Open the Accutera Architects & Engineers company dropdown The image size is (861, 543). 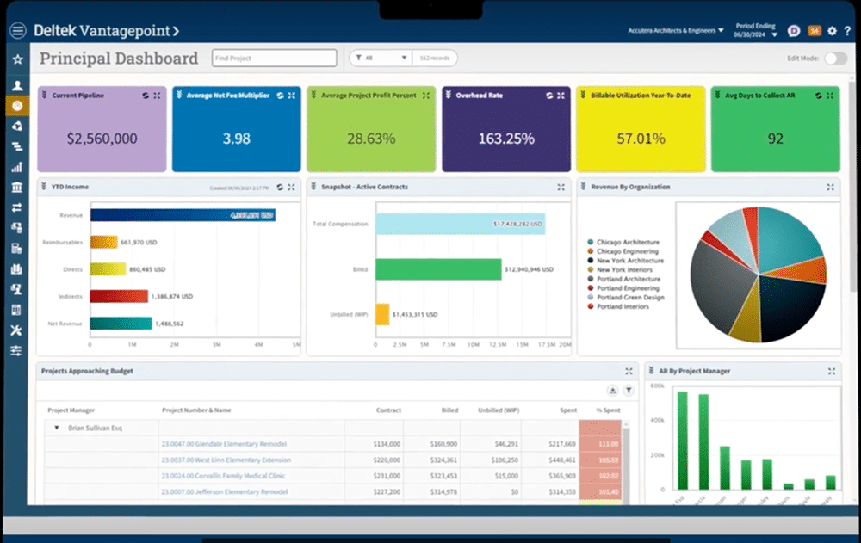point(676,30)
